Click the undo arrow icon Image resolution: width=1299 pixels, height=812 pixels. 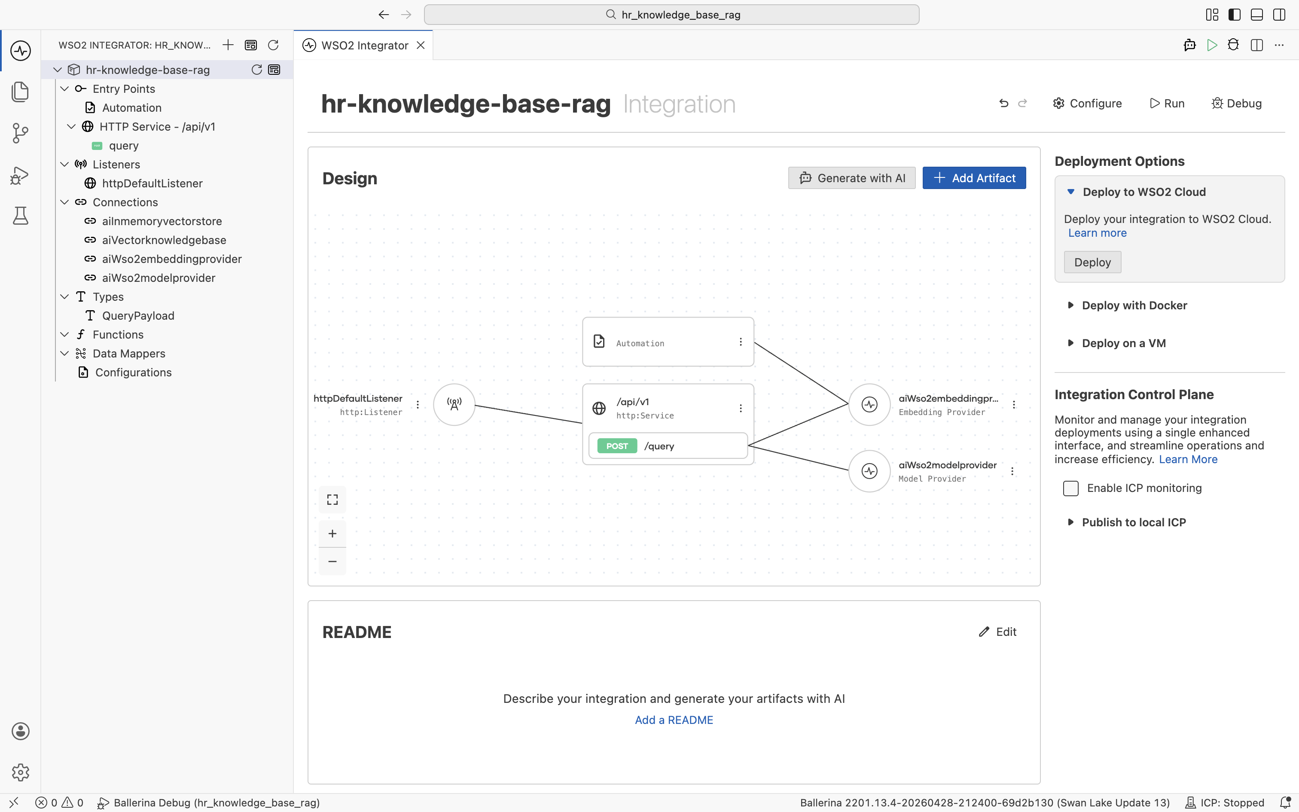click(1004, 103)
